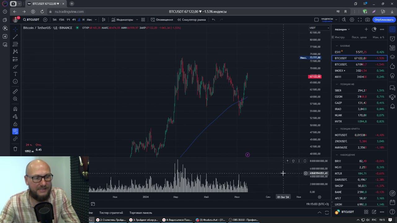Collapse the НАБЛЮДЕНИЕ section
The width and height of the screenshot is (397, 223).
[x=337, y=155]
